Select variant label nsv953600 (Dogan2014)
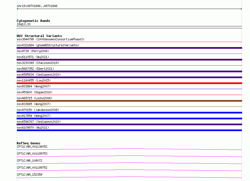The width and height of the screenshot is (250, 181). click(x=35, y=92)
